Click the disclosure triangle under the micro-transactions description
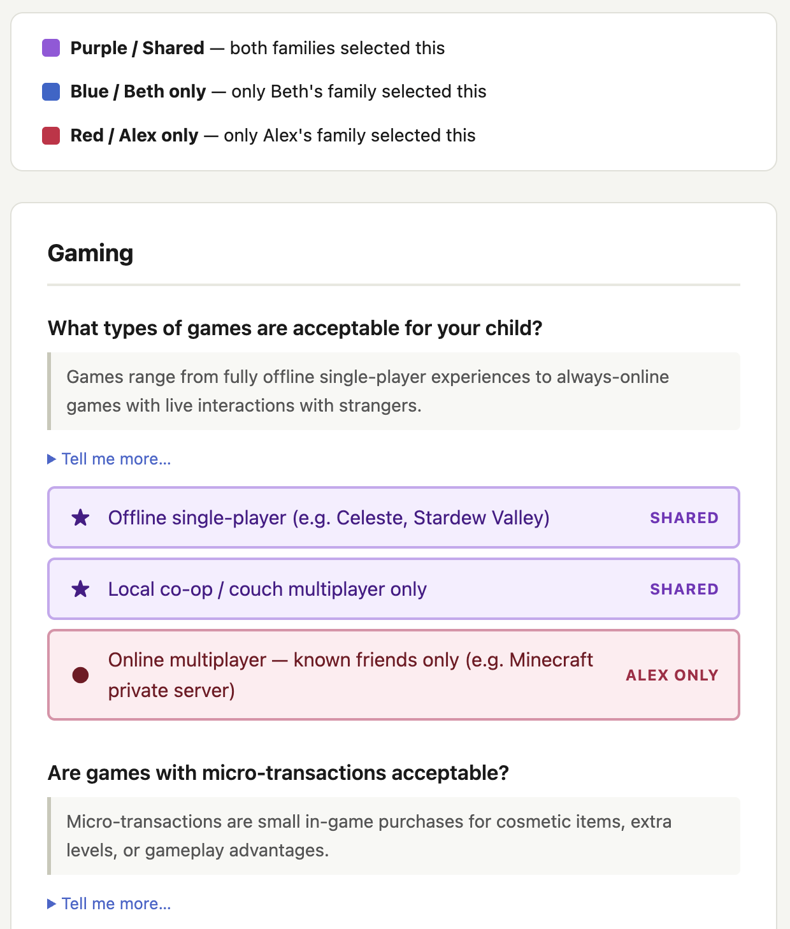Screen dimensions: 790x929 point(52,904)
